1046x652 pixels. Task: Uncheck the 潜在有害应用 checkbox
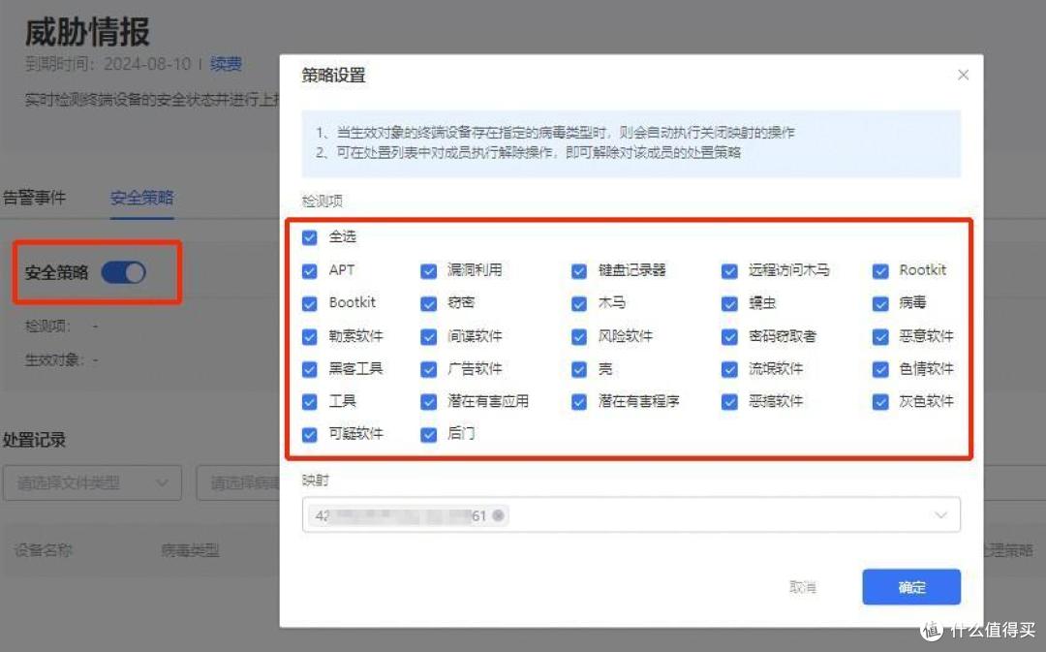tap(428, 402)
